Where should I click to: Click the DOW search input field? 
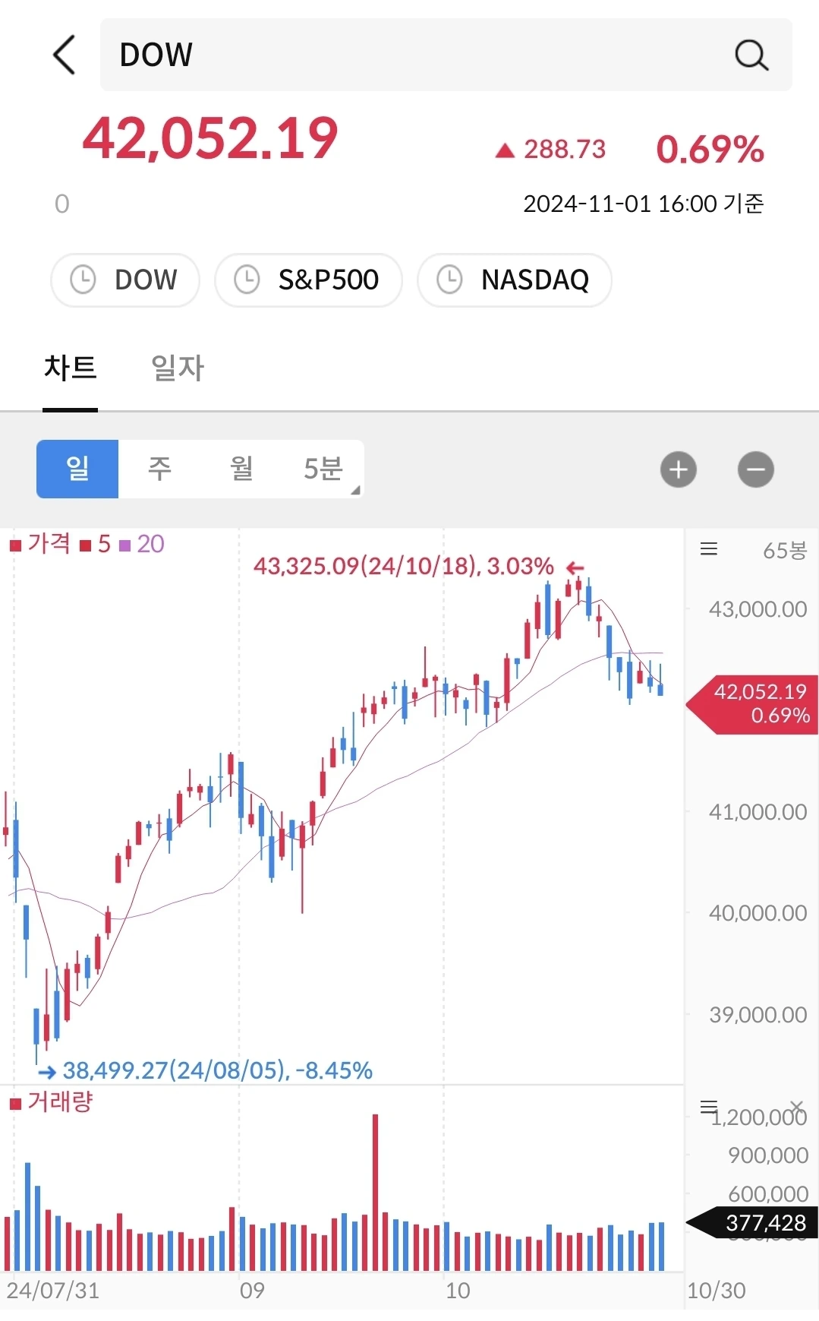[446, 55]
